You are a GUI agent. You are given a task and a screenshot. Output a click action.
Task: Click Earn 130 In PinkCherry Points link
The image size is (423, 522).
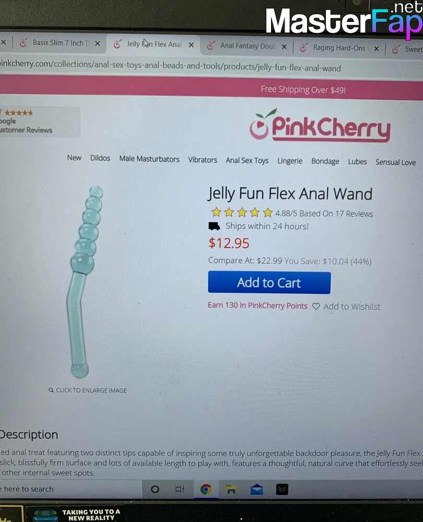[257, 305]
